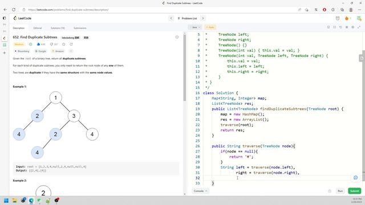The image size is (365, 205).
Task: Click the LeetCode logo
Action: (22, 18)
